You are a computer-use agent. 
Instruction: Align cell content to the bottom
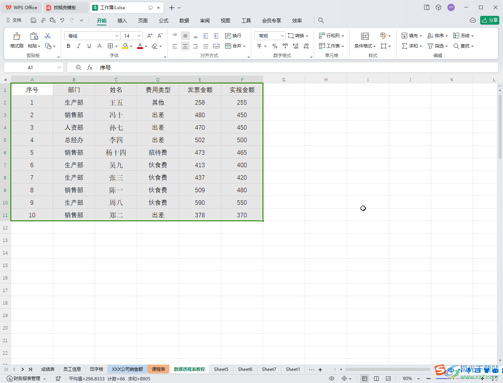(x=196, y=36)
